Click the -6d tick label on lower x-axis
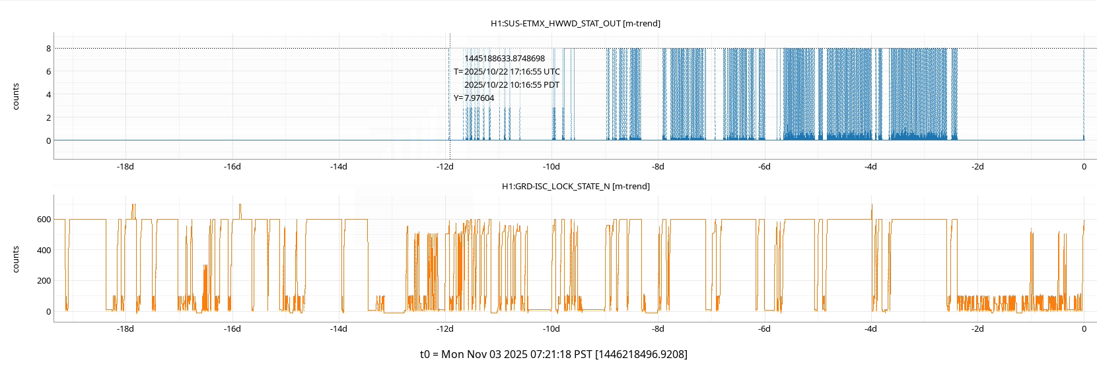The height and width of the screenshot is (366, 1097). point(764,328)
